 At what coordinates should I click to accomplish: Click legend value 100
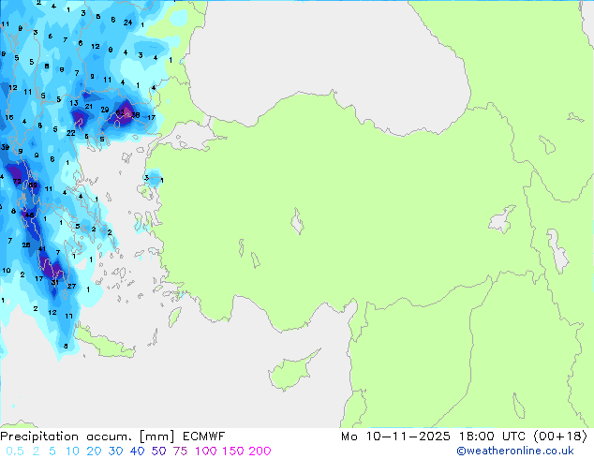click(206, 452)
